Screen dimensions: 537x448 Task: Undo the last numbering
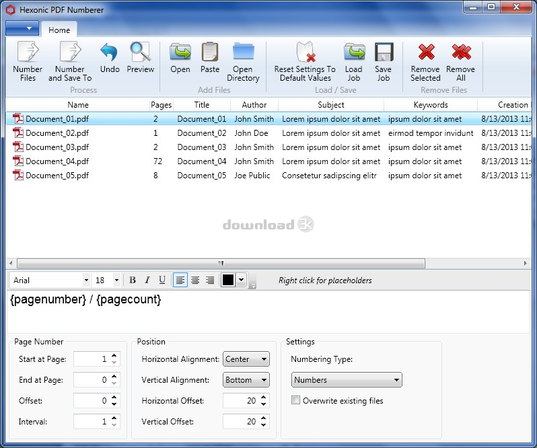tap(109, 52)
